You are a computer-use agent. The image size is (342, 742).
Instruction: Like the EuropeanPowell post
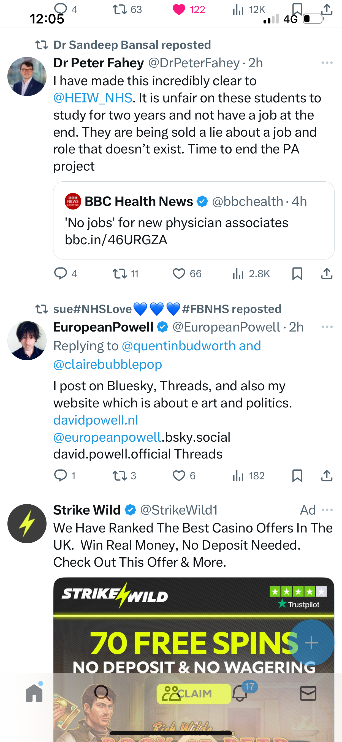tap(179, 476)
